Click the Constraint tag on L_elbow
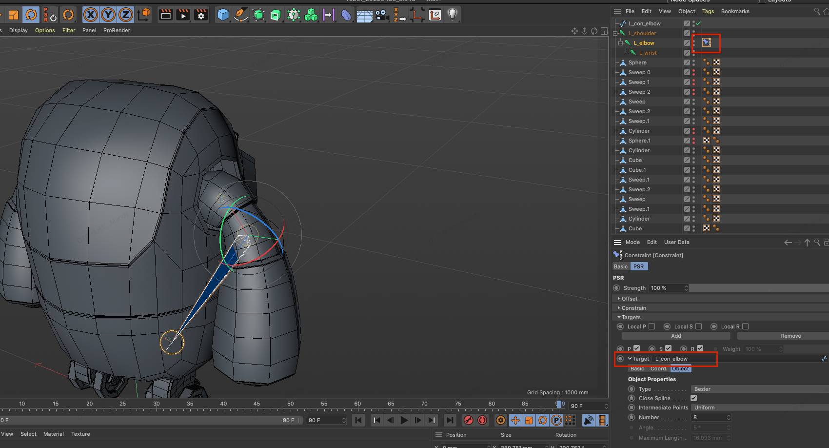This screenshot has height=448, width=829. (707, 42)
